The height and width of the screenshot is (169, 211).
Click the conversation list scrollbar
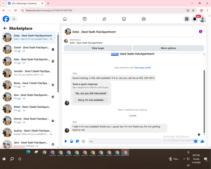pos(58,63)
